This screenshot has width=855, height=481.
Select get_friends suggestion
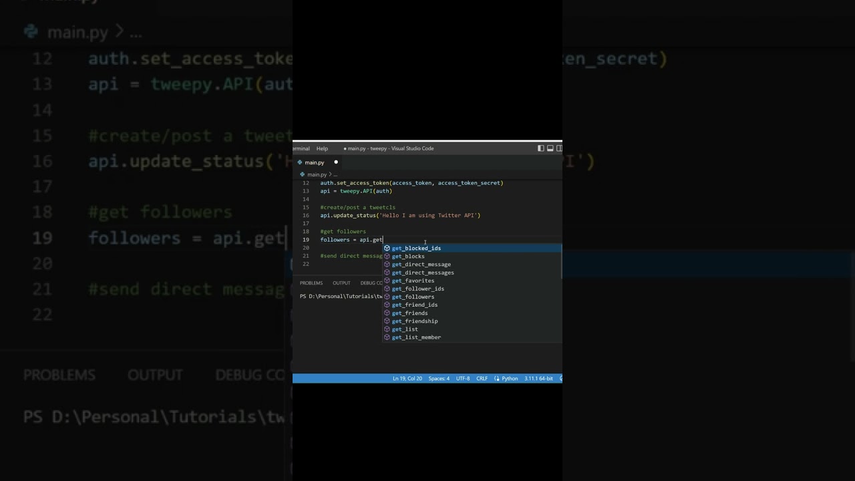472,313
